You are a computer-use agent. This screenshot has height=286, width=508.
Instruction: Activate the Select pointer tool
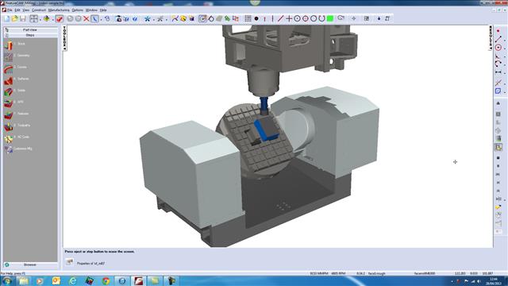(94, 19)
